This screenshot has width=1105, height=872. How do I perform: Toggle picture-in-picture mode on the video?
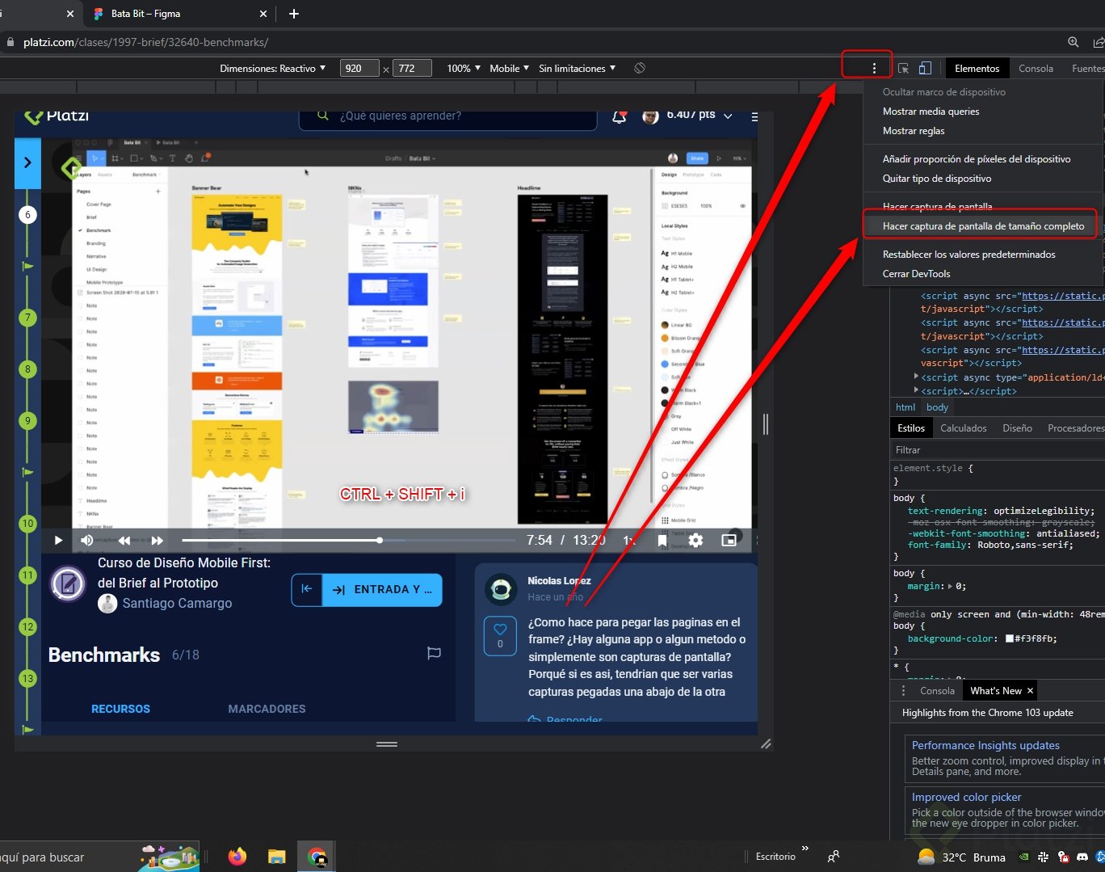(729, 540)
